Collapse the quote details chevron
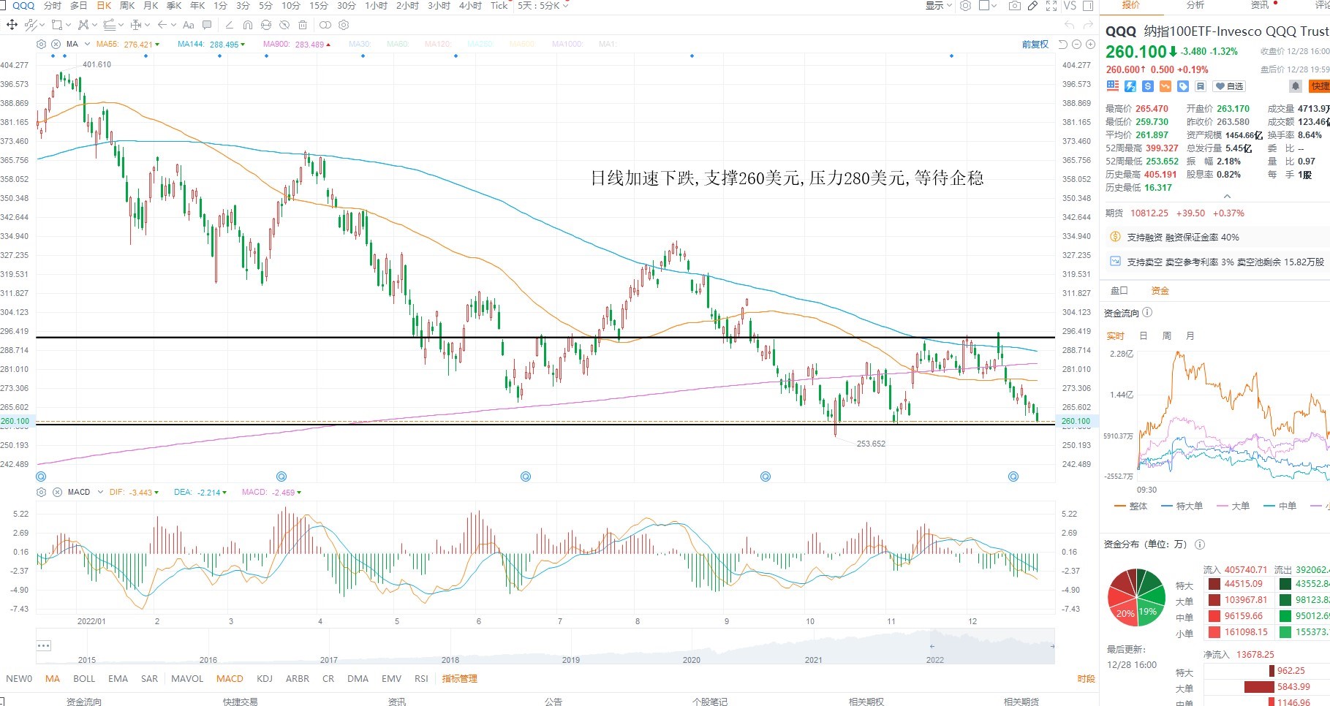 point(1227,197)
